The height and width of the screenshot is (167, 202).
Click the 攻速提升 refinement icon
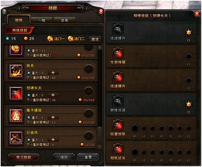118,29
